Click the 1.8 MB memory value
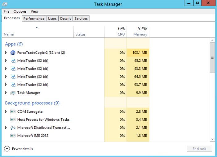Image resolution: width=217 pixels, height=157 pixels. point(141,136)
